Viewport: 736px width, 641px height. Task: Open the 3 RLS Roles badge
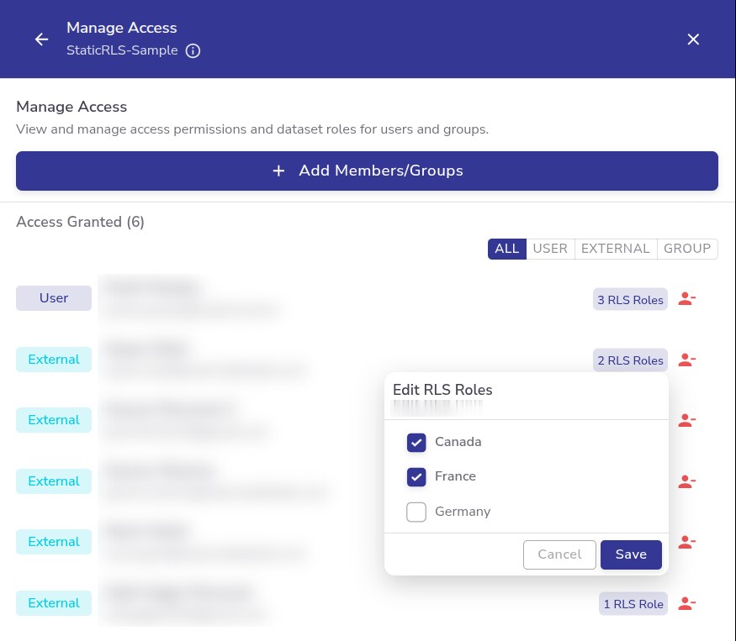(x=630, y=300)
